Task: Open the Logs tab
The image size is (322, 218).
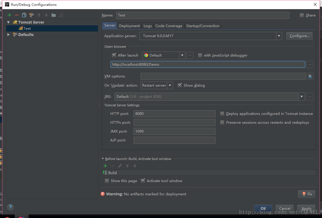Action: [x=147, y=26]
